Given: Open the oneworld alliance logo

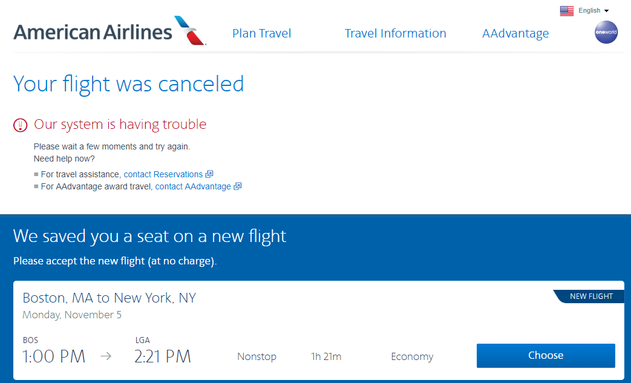Looking at the screenshot, I should 606,32.
